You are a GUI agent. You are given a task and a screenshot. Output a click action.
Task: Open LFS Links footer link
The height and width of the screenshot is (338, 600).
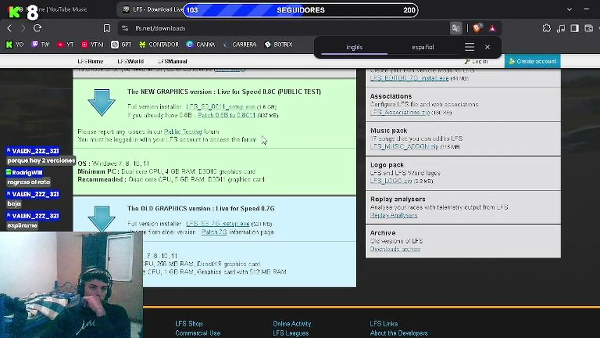[x=384, y=323]
